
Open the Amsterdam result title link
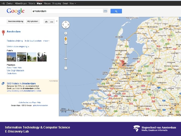[x=14, y=31]
